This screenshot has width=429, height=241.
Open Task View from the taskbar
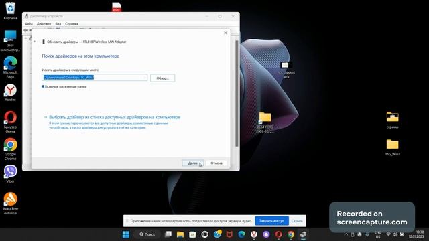click(168, 234)
